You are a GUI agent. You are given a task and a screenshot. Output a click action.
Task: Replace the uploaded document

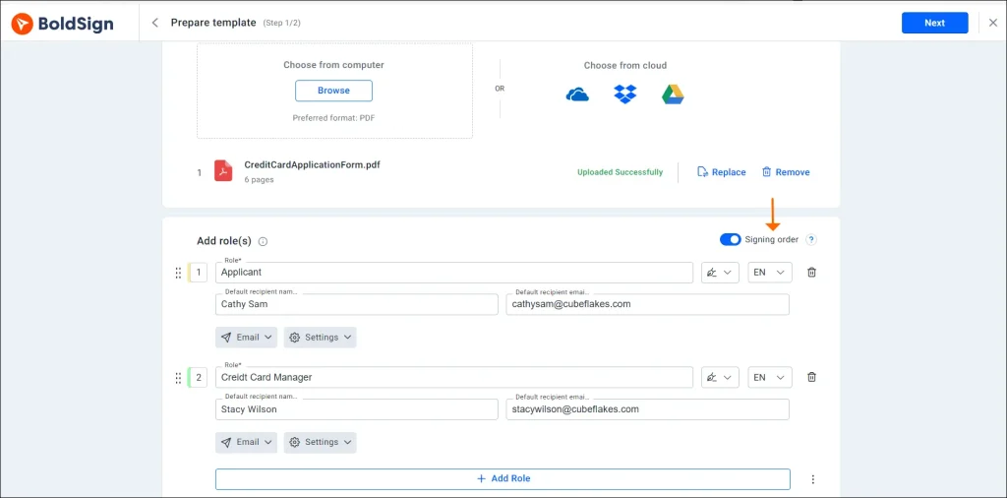(x=722, y=172)
